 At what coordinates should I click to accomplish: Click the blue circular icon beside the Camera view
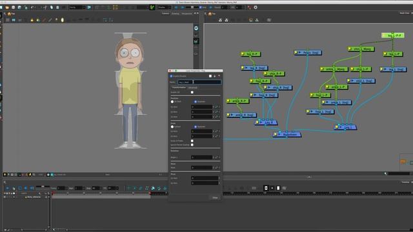tap(196, 28)
